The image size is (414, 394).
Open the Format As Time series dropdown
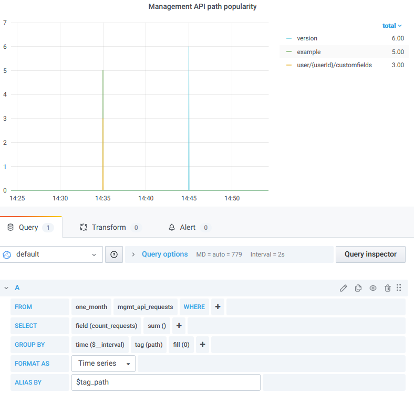click(x=103, y=364)
